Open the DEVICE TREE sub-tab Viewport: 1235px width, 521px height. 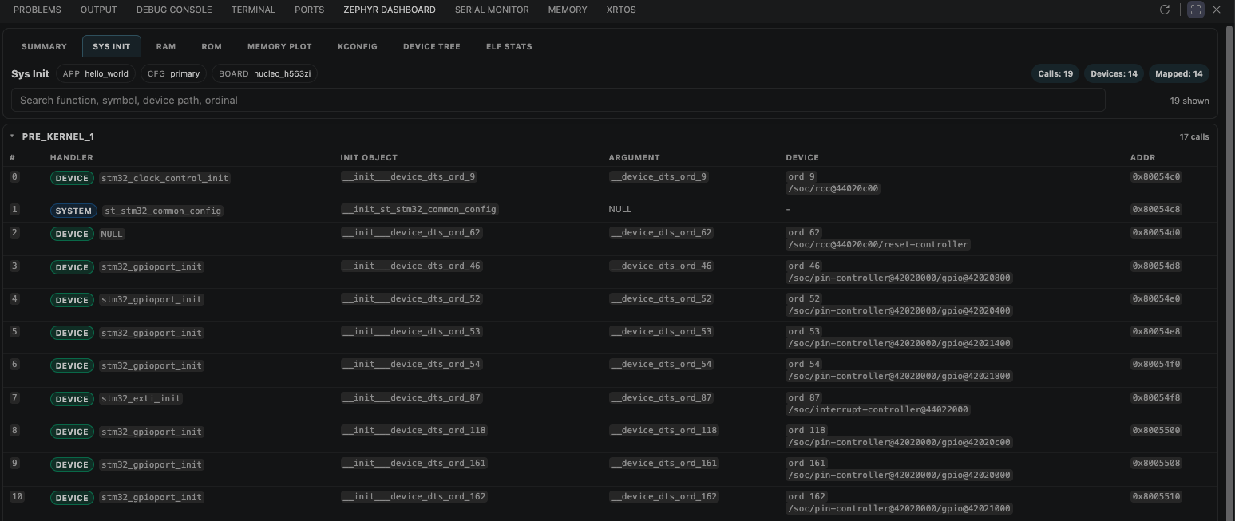pos(432,46)
